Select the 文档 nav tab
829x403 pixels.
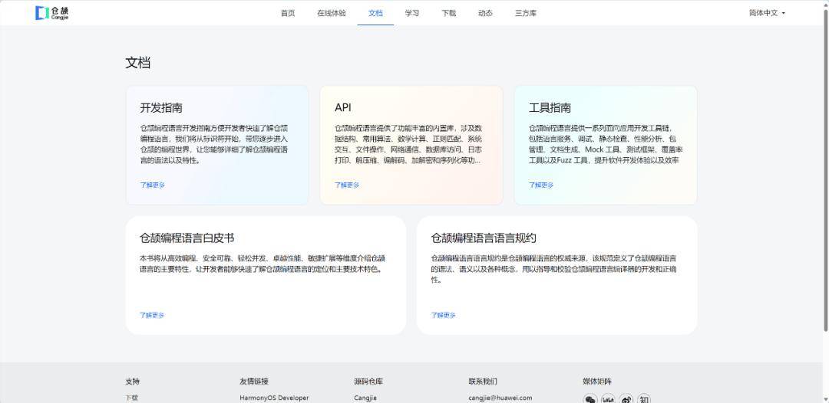[x=375, y=13]
